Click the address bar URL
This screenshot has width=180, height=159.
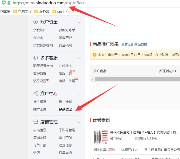(x=49, y=3)
